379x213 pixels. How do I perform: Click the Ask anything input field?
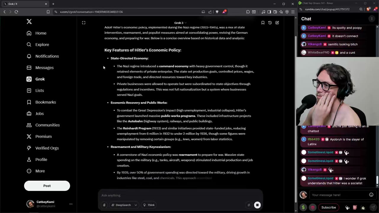click(x=180, y=195)
